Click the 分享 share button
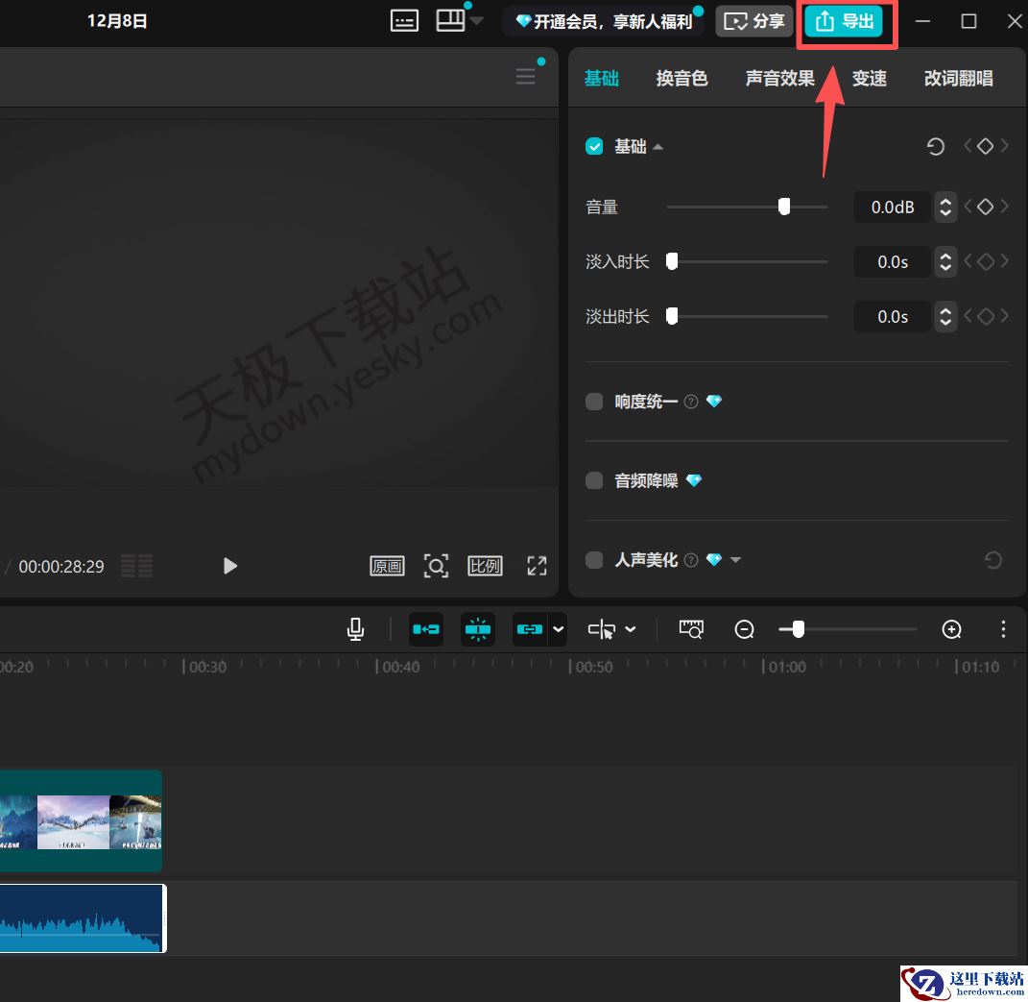1028x1002 pixels. (754, 20)
